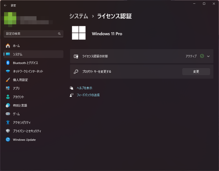Click the Apps icon in sidebar
This screenshot has height=171, width=219.
click(x=8, y=88)
